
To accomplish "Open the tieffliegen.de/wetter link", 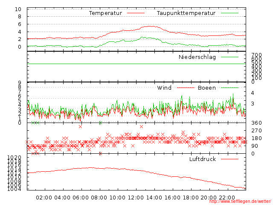I will pyautogui.click(x=240, y=201).
